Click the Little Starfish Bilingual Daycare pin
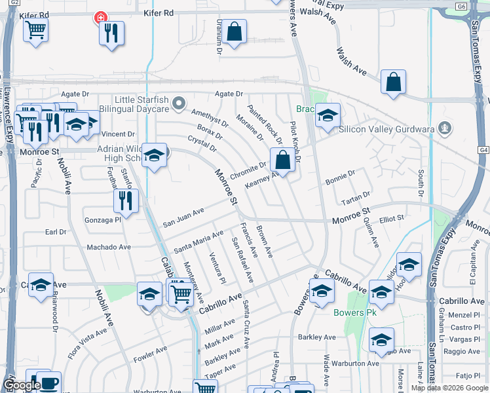 tap(179, 104)
